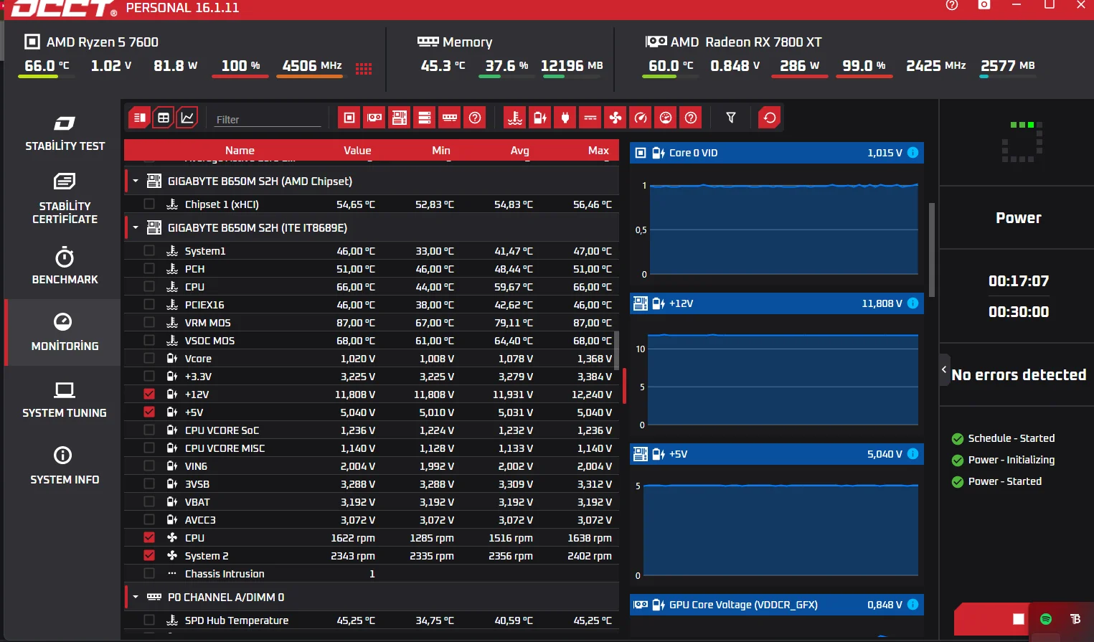Check the Vcore sensor checkbox
The height and width of the screenshot is (642, 1094).
(149, 358)
